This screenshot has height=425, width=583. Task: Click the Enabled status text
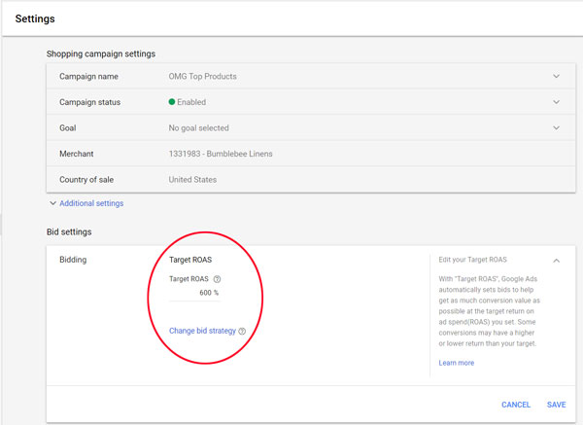pos(191,102)
